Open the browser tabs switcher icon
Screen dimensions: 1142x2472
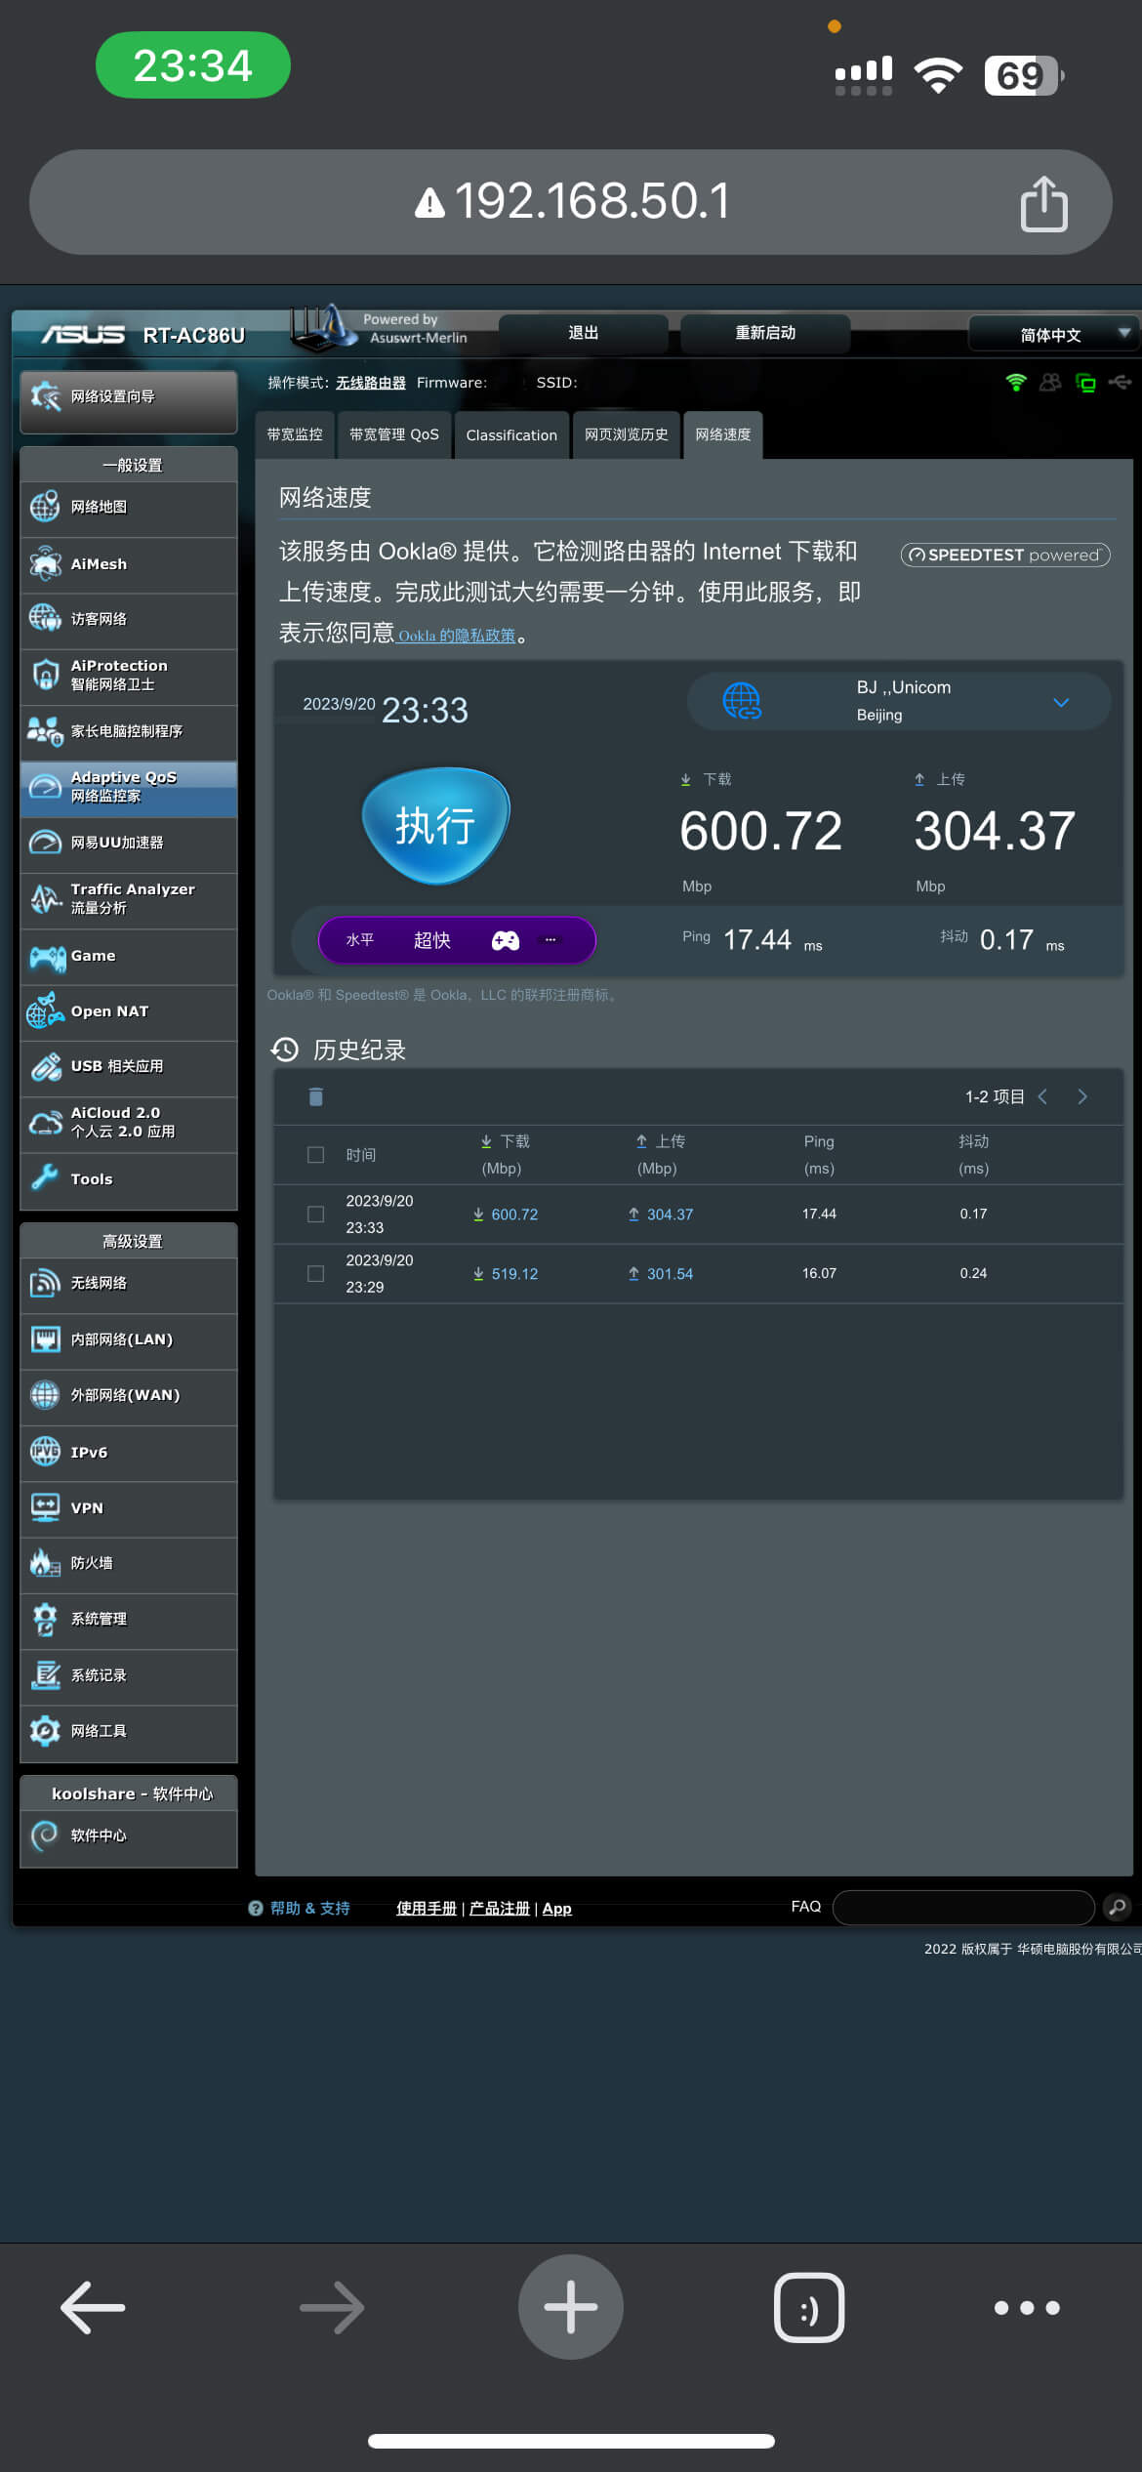click(x=808, y=2308)
